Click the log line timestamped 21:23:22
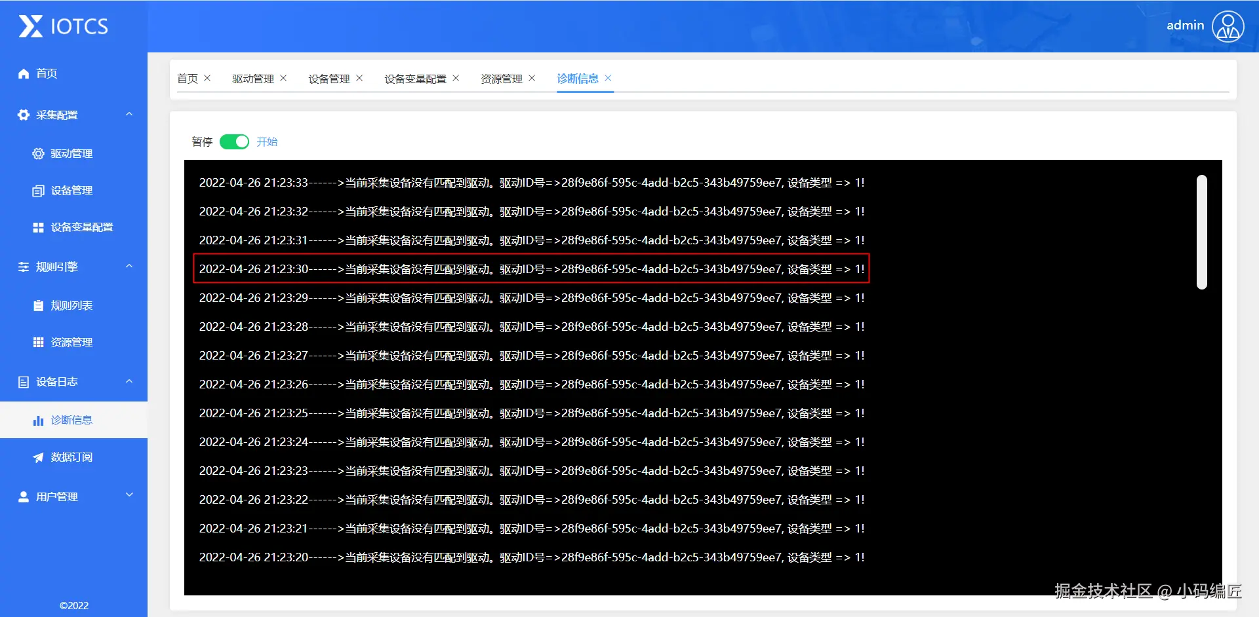 pos(532,500)
